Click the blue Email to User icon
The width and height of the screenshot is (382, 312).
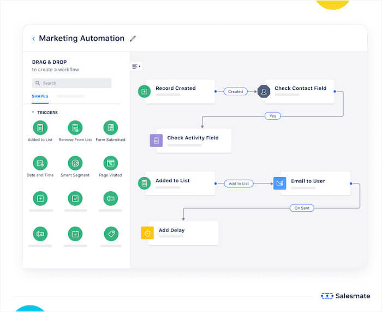(279, 183)
